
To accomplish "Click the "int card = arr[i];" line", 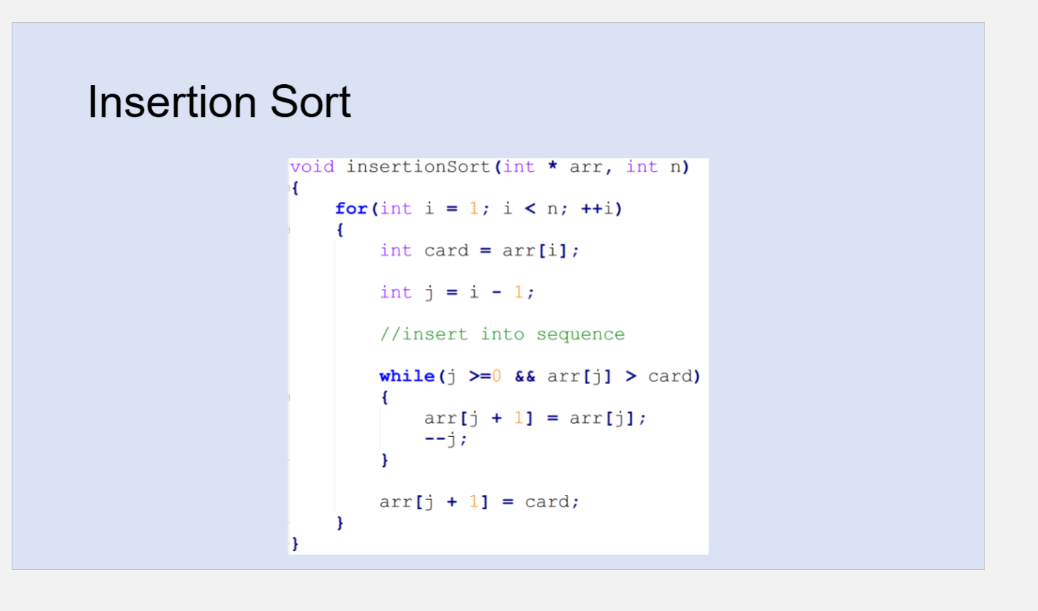I will 479,250.
